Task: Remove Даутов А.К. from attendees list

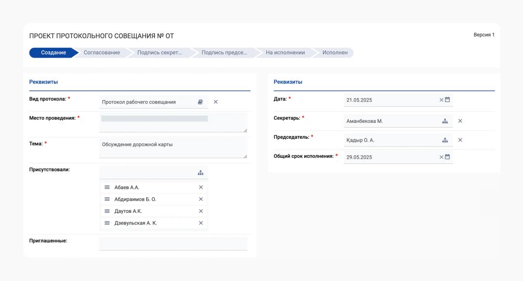Action: 201,211
